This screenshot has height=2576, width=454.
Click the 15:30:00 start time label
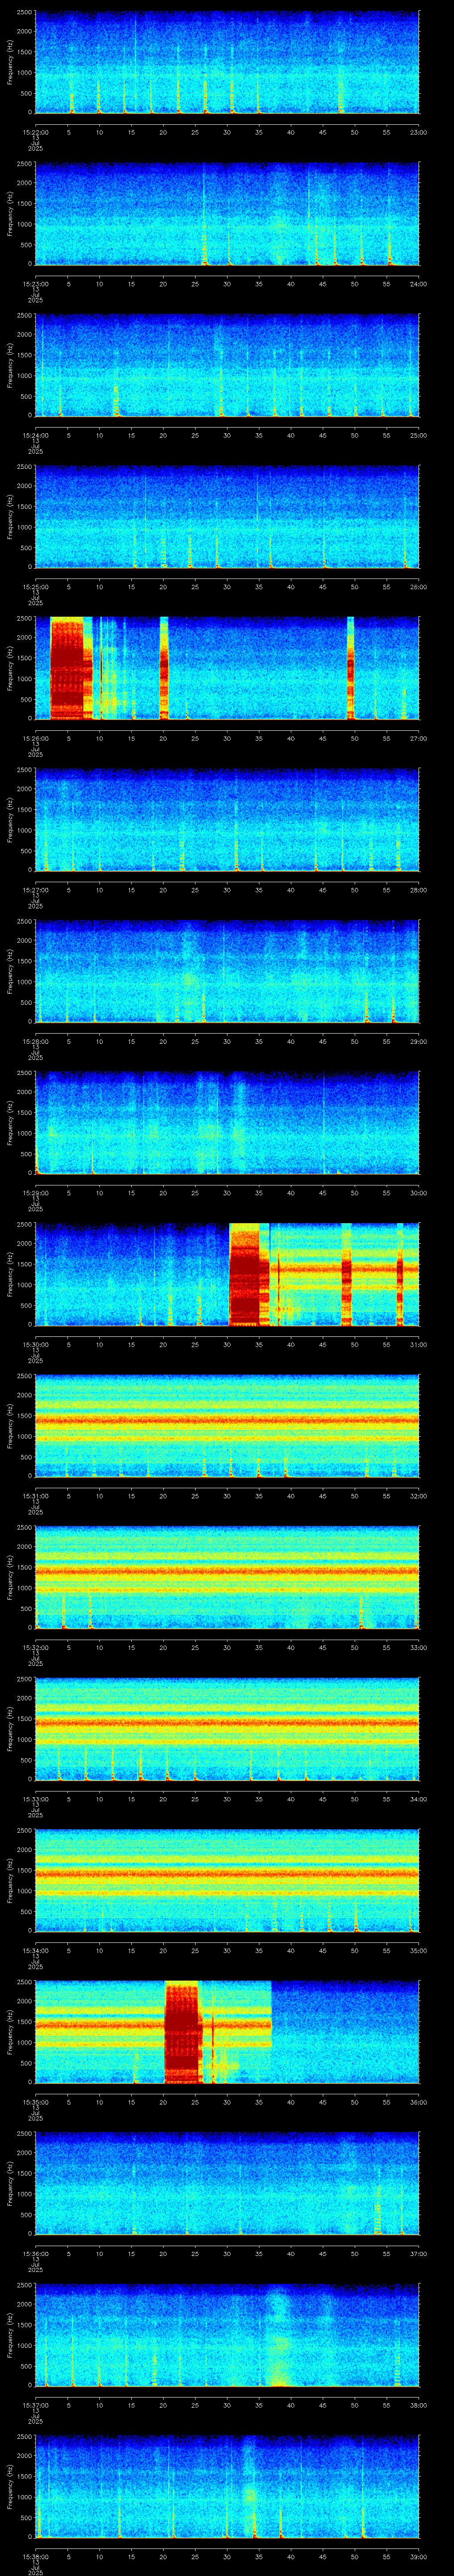[x=35, y=1344]
